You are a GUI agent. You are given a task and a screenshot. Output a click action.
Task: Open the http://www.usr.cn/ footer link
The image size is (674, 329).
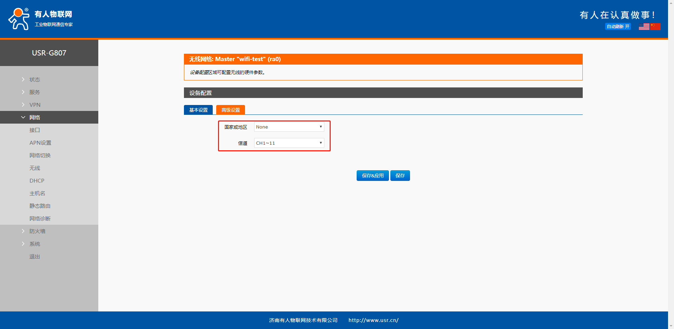(373, 320)
